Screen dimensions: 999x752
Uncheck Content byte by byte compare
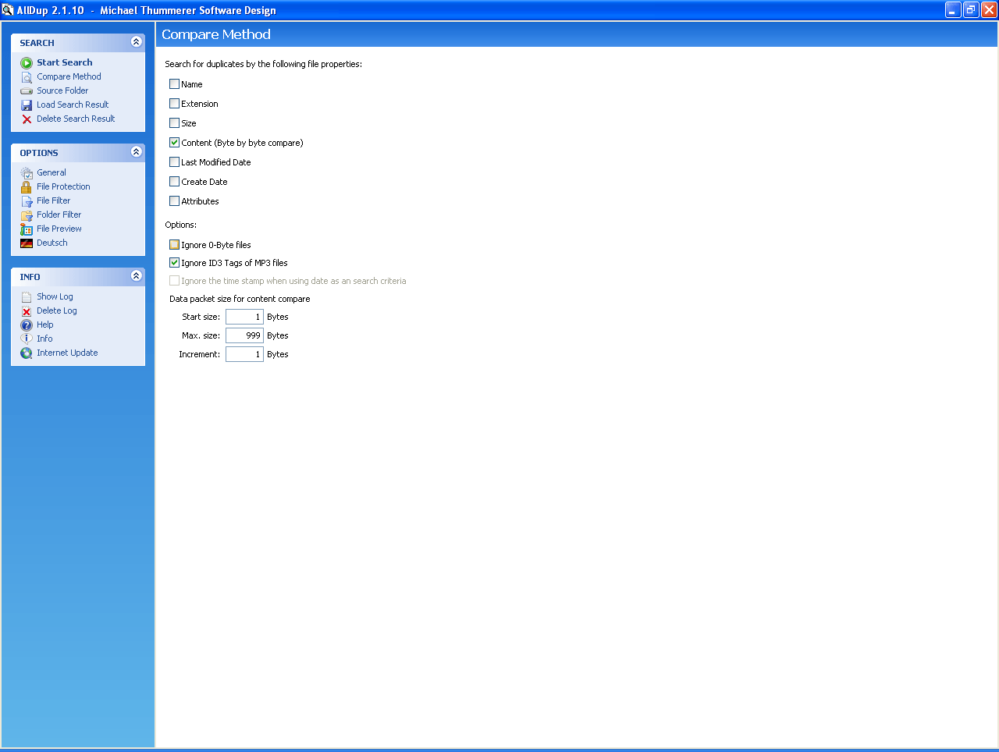coord(175,143)
